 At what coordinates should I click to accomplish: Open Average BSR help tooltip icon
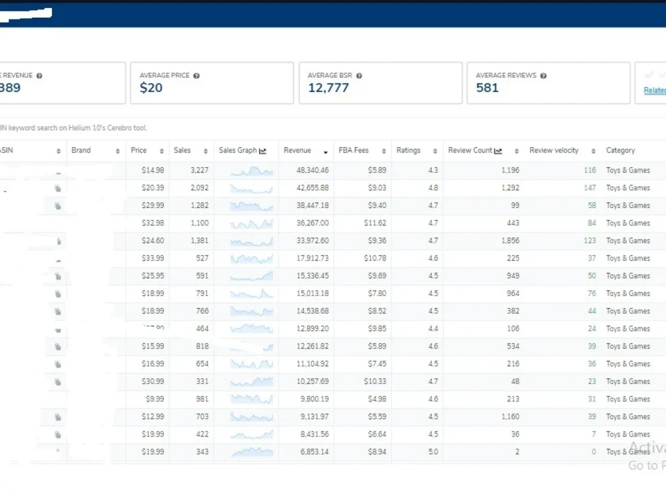359,76
